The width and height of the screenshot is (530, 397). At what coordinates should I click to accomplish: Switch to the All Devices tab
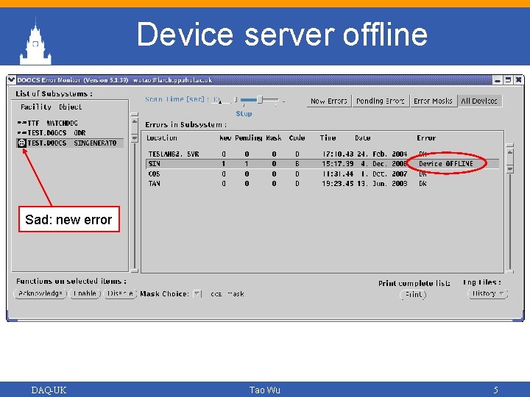pos(479,101)
